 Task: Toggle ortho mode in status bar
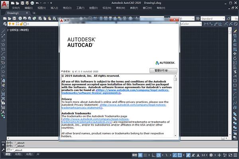click(x=153, y=155)
